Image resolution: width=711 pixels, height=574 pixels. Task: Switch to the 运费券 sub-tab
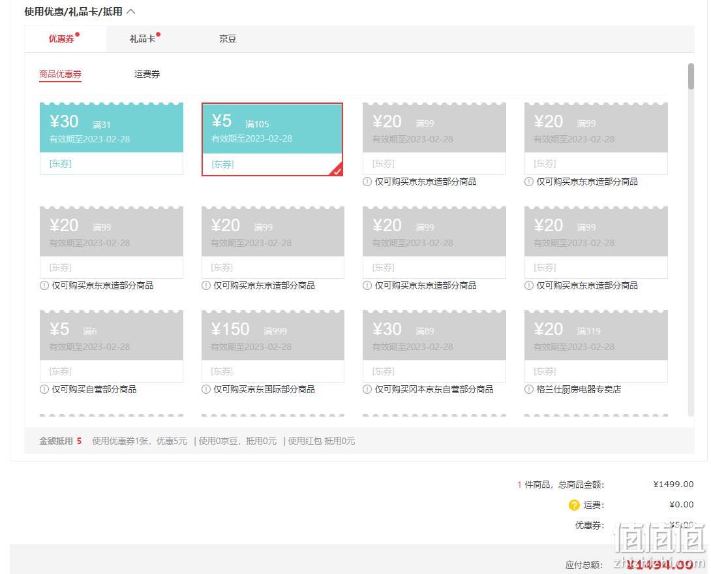[x=147, y=74]
